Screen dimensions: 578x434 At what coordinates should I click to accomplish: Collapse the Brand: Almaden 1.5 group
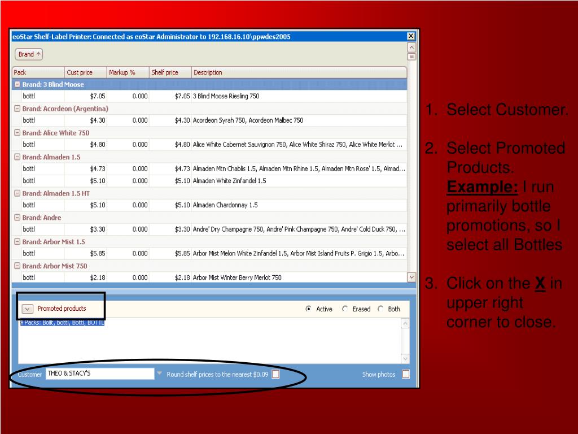pos(17,157)
